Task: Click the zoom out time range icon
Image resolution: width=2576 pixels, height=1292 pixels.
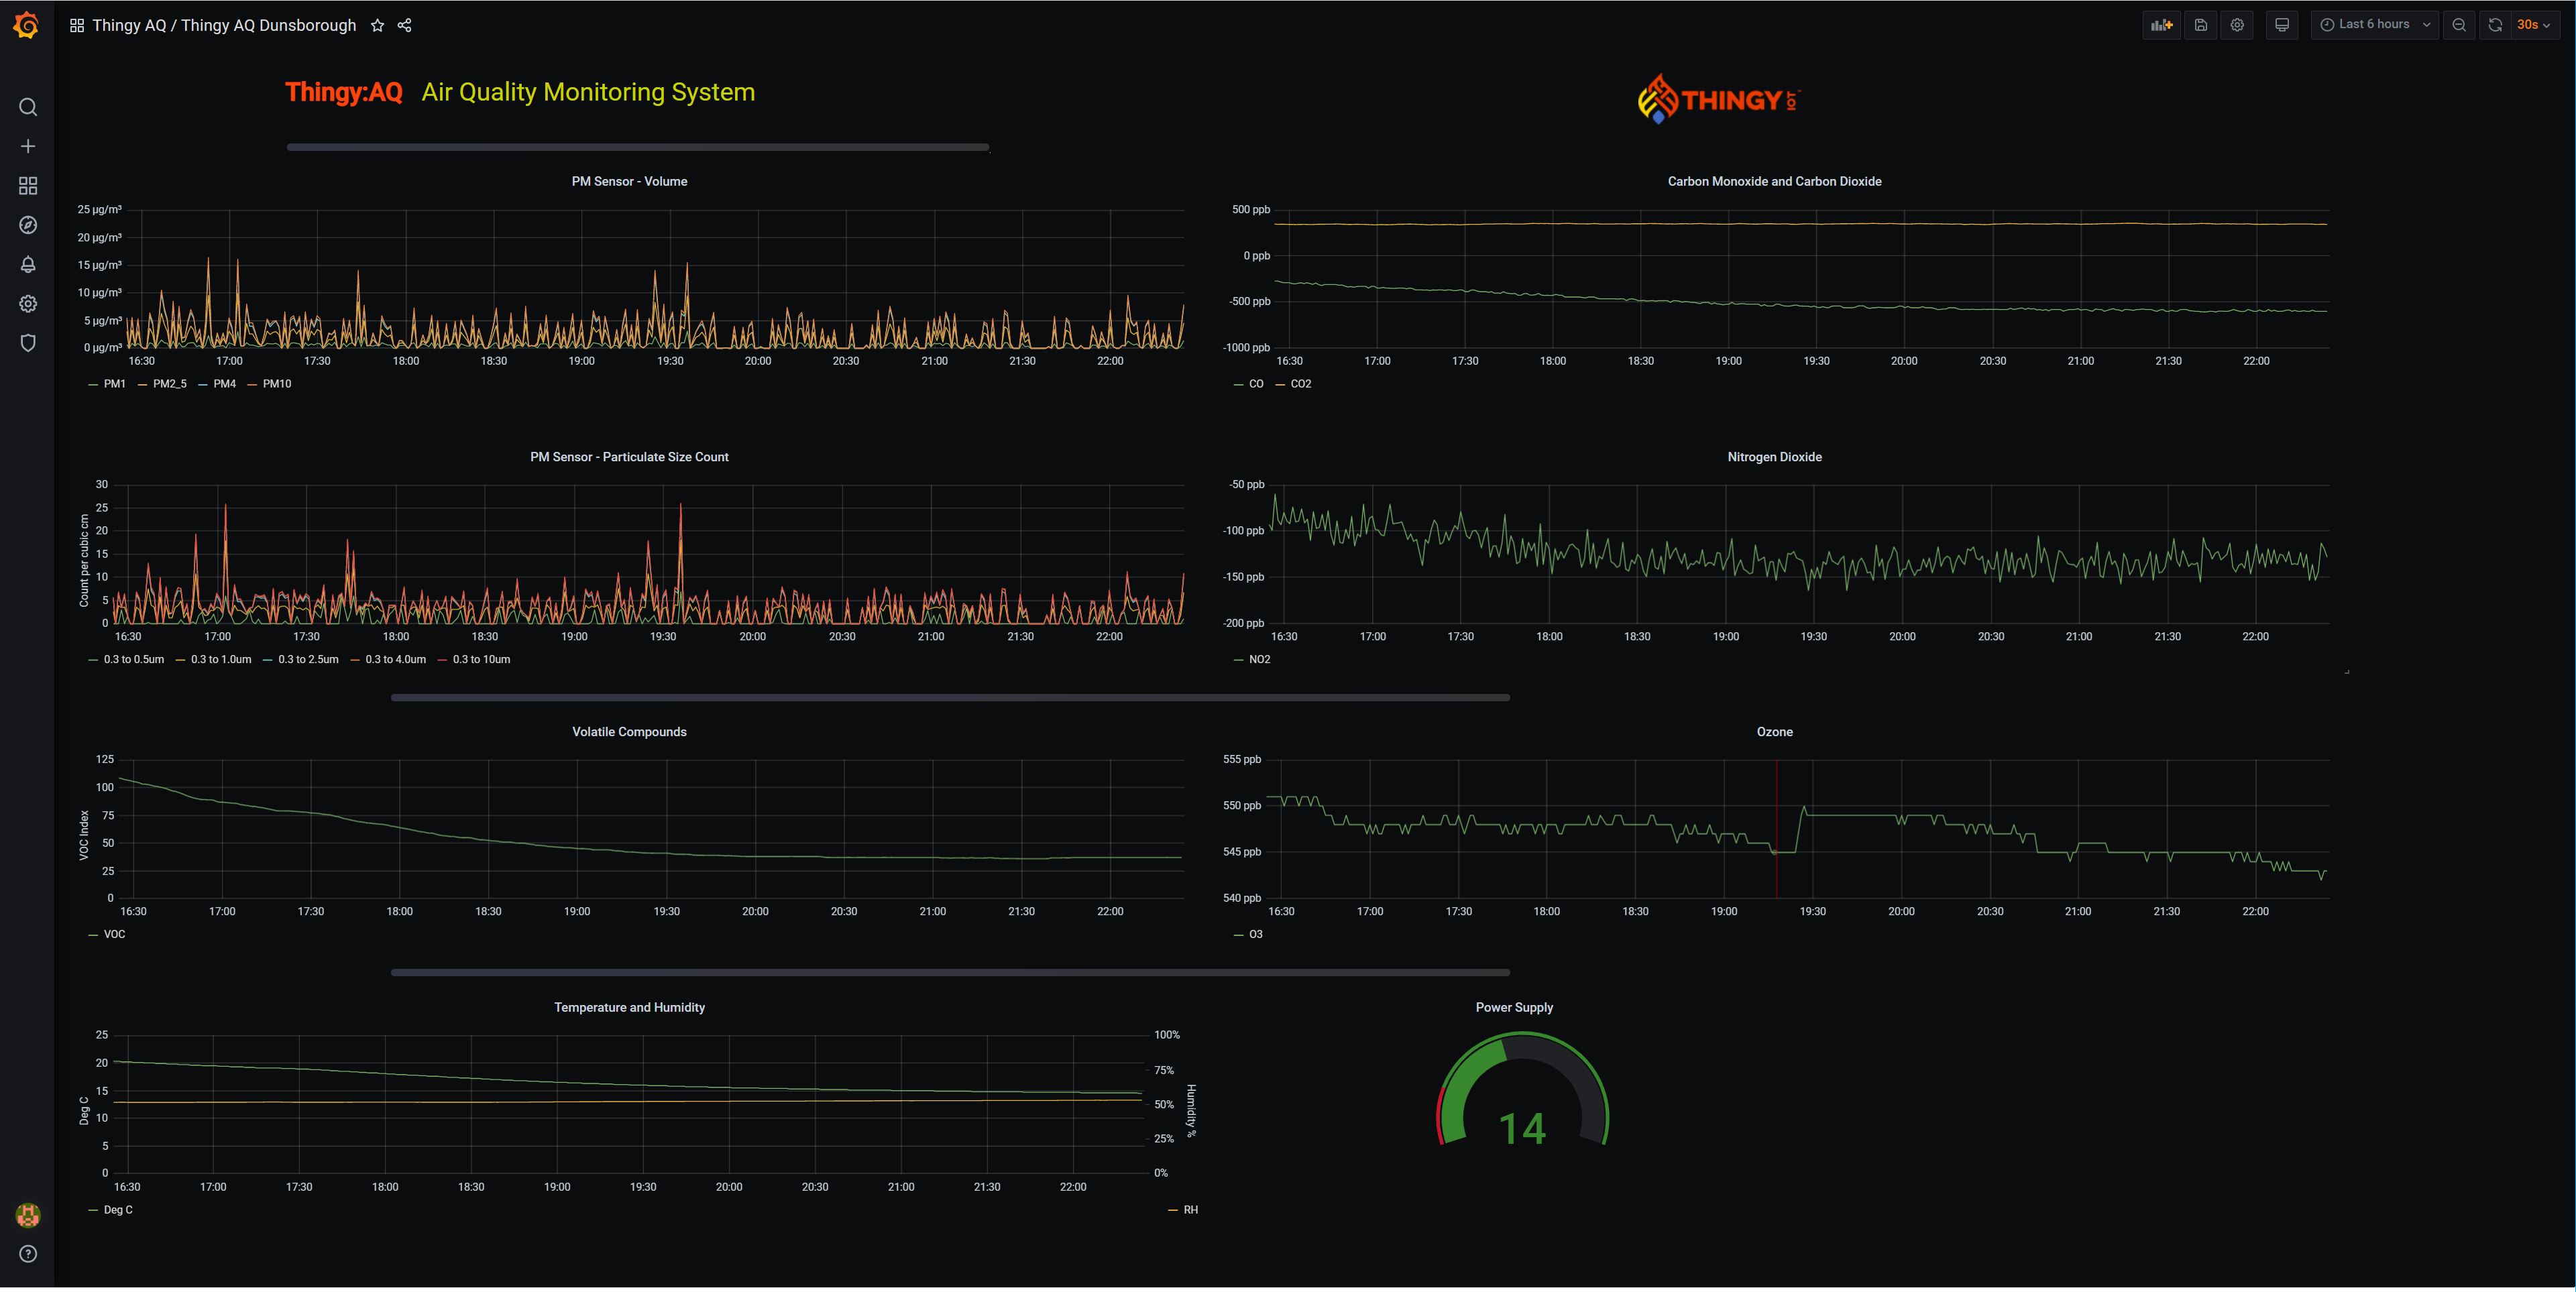Action: point(2459,25)
